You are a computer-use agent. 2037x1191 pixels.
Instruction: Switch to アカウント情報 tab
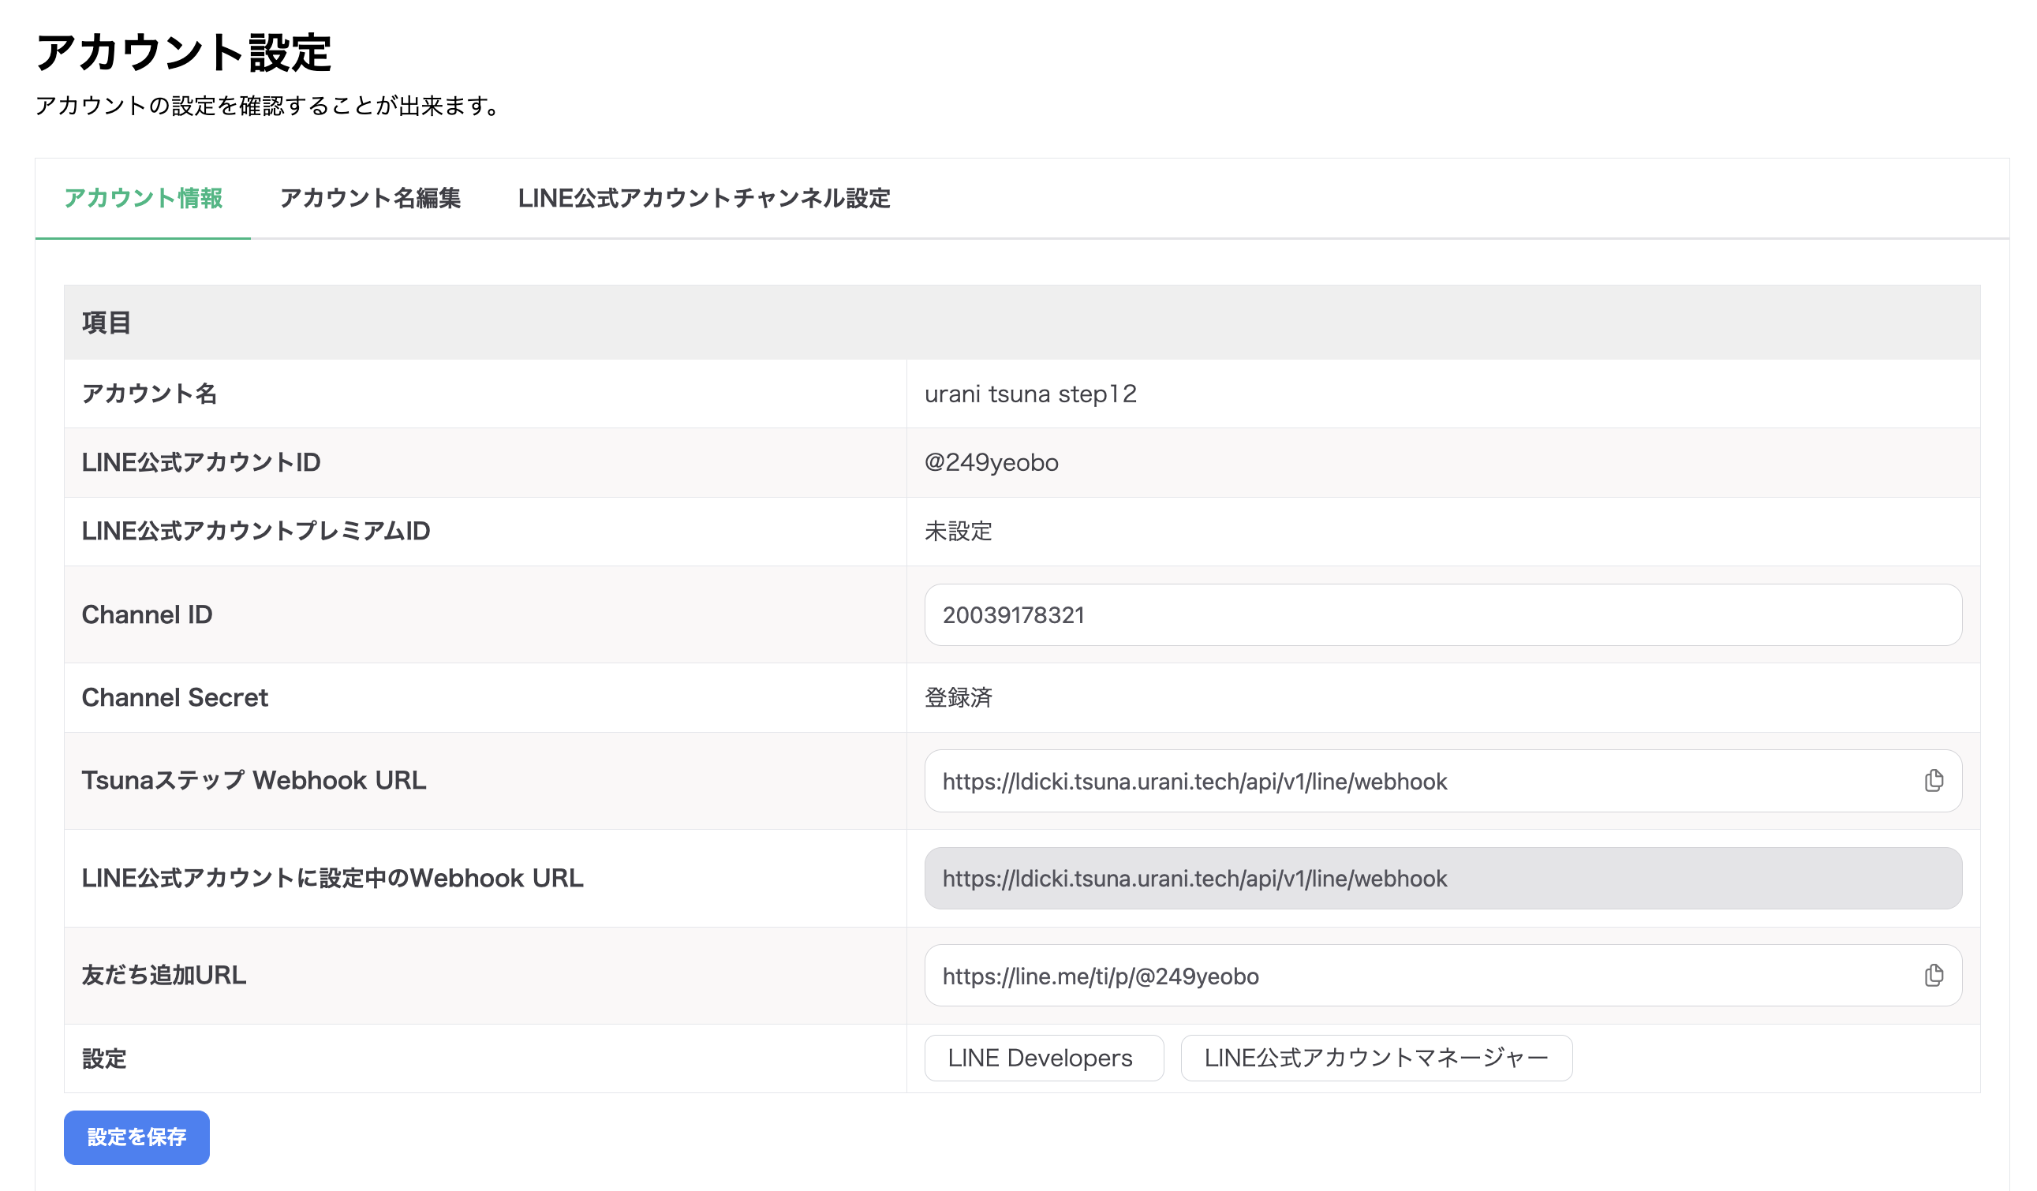pos(143,198)
